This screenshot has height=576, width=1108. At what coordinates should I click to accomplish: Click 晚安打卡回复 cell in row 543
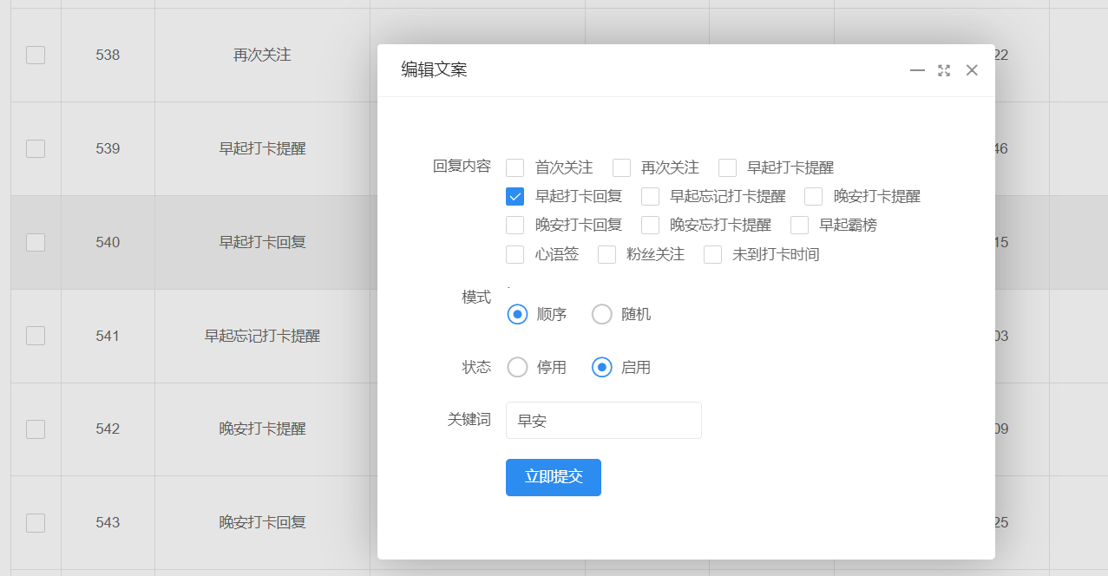(262, 522)
